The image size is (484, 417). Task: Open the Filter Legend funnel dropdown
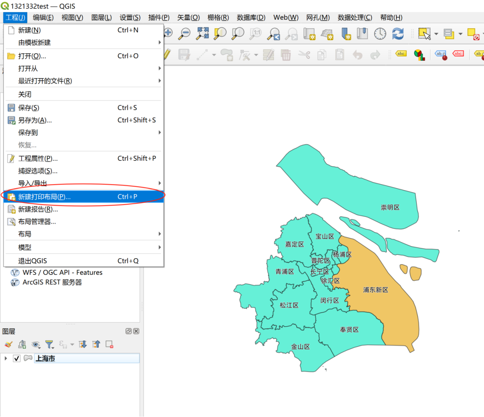(49, 344)
